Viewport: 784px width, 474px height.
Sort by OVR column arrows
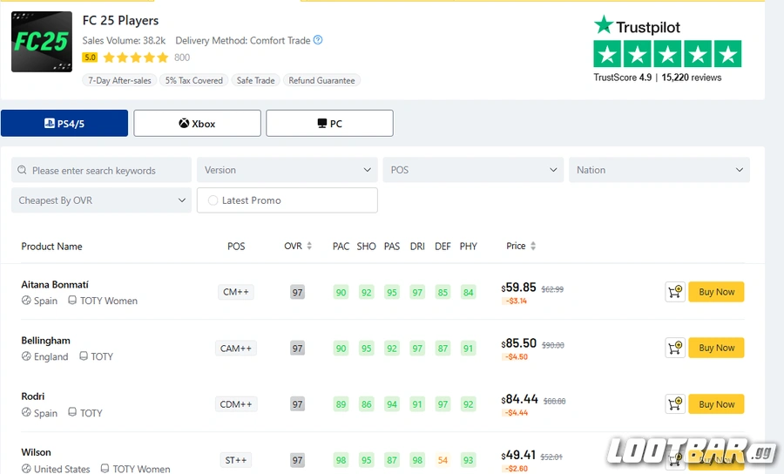309,246
